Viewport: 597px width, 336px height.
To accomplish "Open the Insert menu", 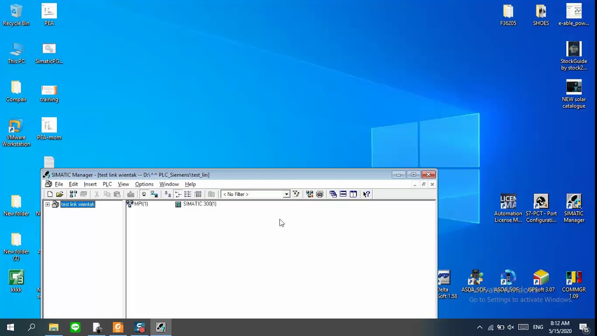I will coord(90,184).
